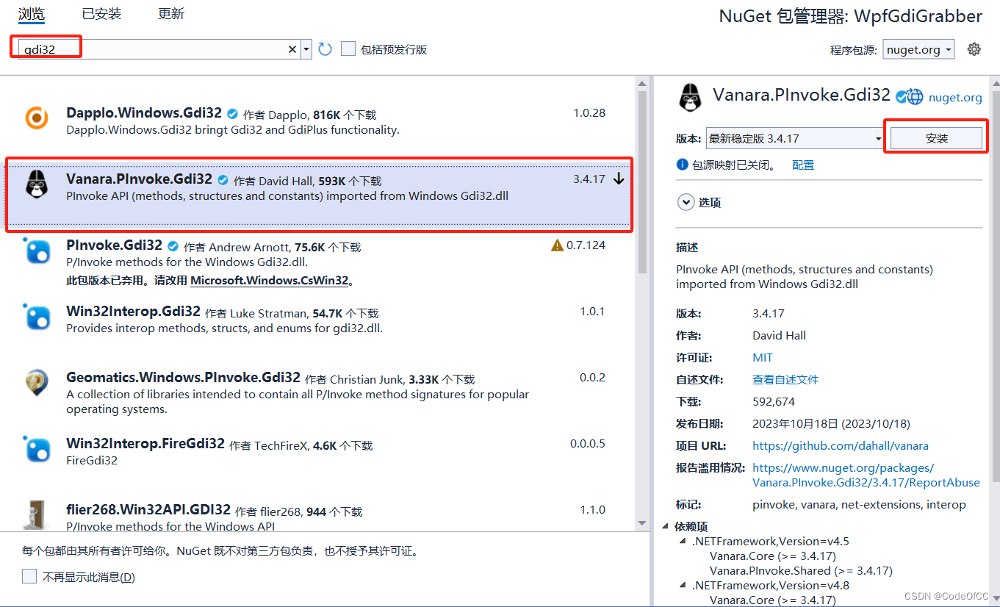Click the Vanara gorilla icon in package list
1000x607 pixels.
(37, 184)
